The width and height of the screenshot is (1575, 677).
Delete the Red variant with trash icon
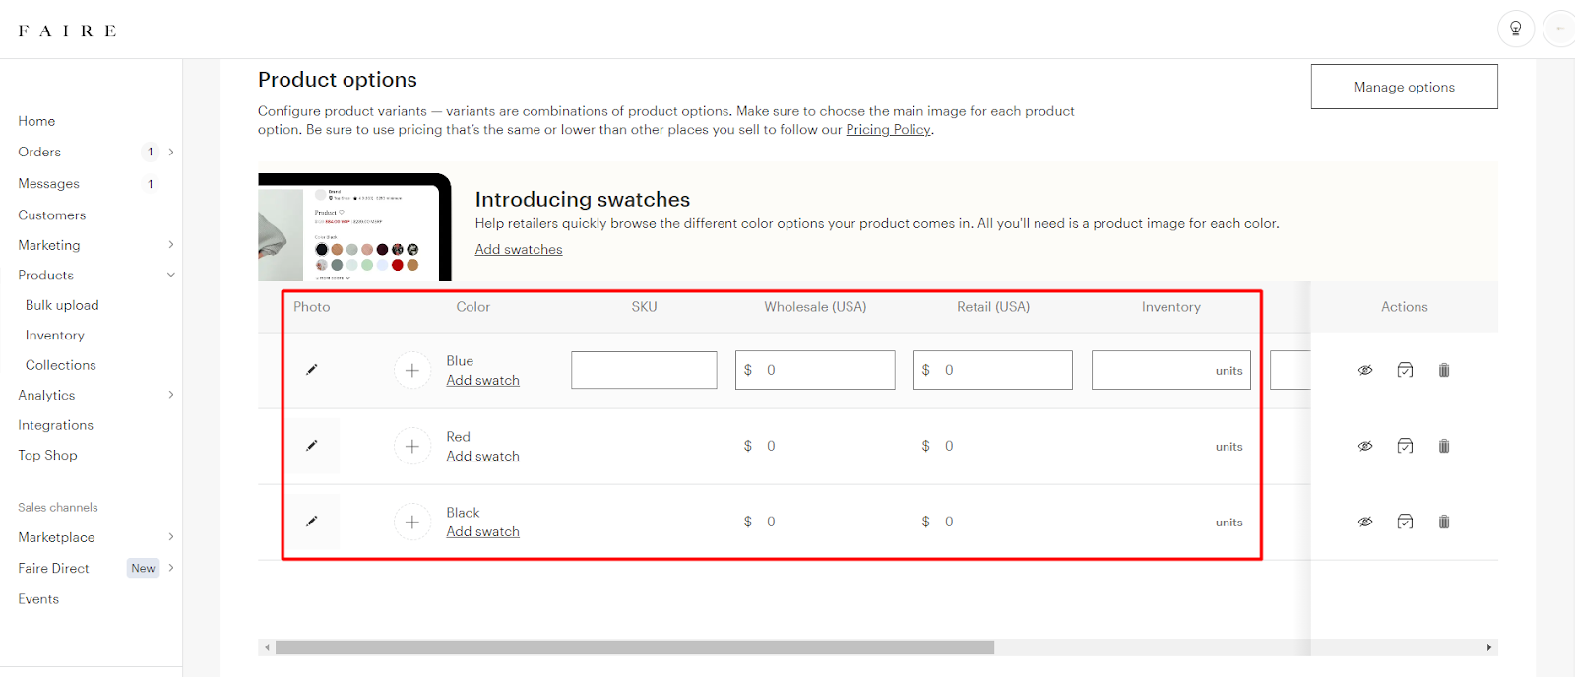point(1444,447)
